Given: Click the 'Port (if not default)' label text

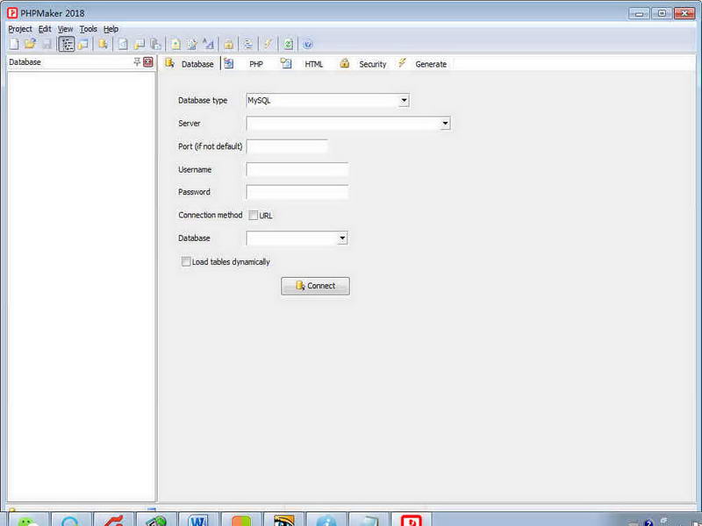Looking at the screenshot, I should click(210, 146).
